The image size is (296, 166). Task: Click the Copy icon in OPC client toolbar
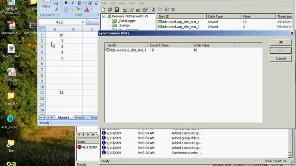pyautogui.click(x=160, y=10)
